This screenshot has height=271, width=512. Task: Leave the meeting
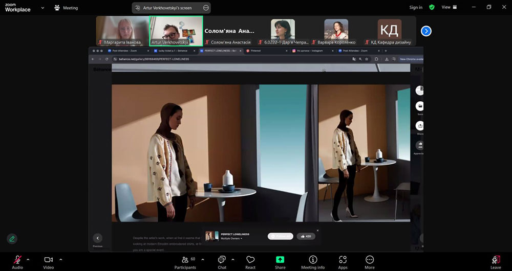point(496,262)
